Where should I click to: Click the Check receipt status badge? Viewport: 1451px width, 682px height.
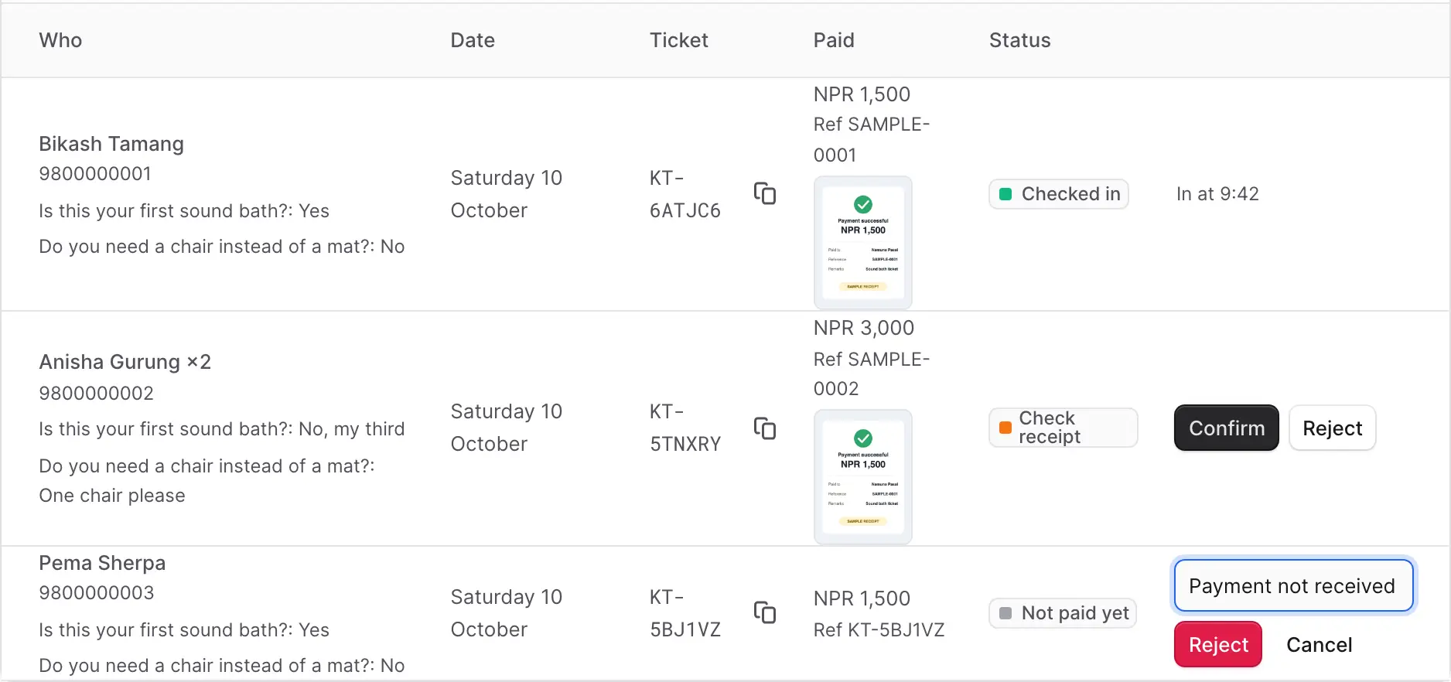(x=1063, y=428)
